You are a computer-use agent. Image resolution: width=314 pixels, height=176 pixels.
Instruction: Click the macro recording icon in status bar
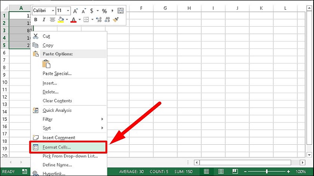click(x=24, y=171)
